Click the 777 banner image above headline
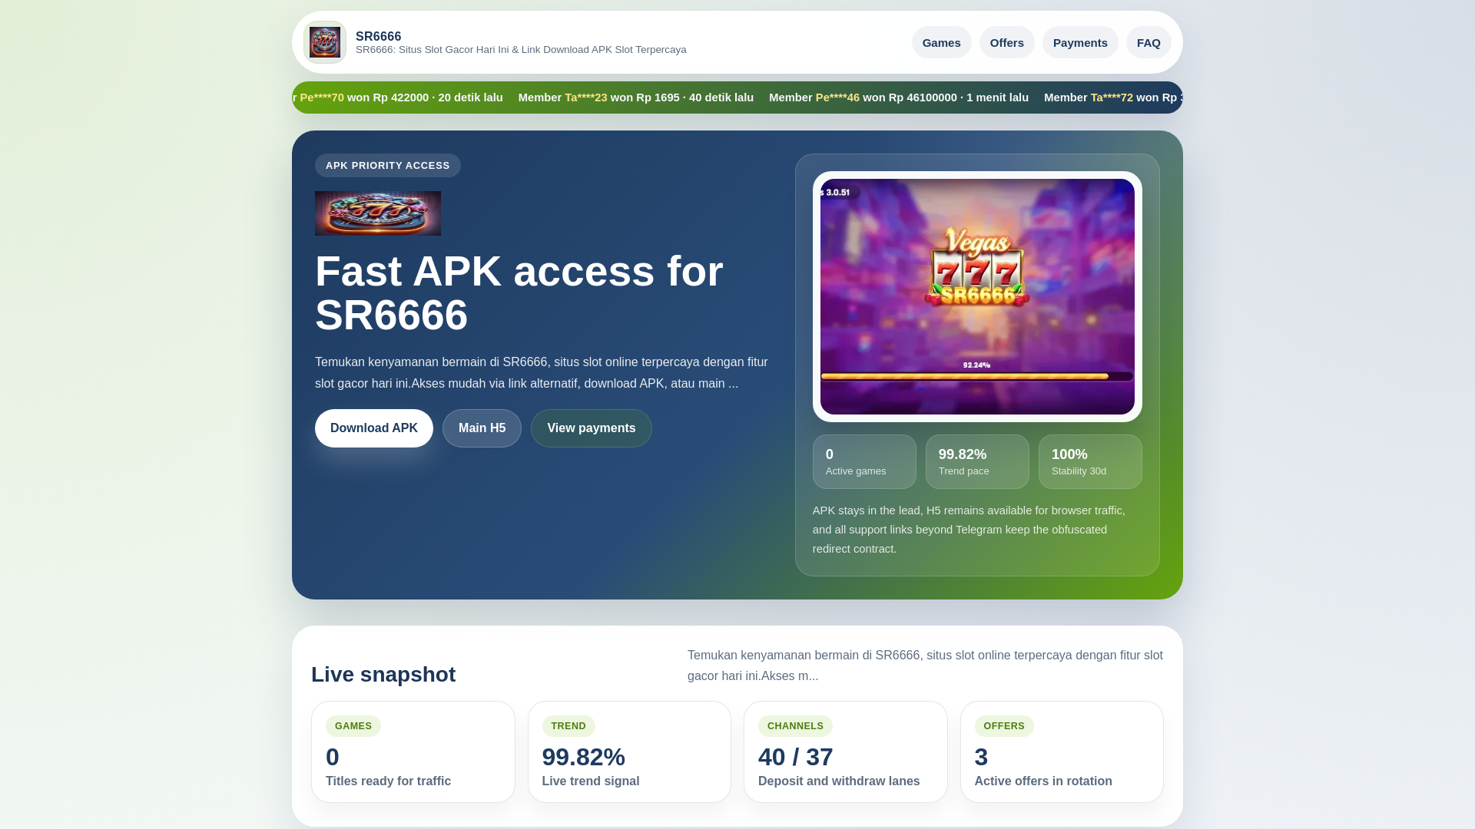Image resolution: width=1475 pixels, height=829 pixels. (378, 213)
